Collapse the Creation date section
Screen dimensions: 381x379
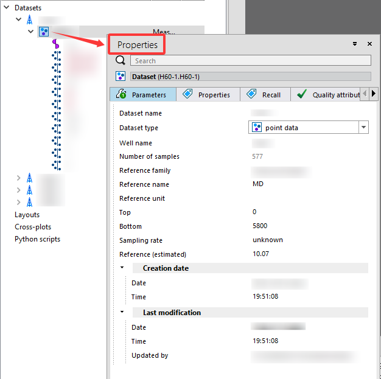(x=122, y=268)
